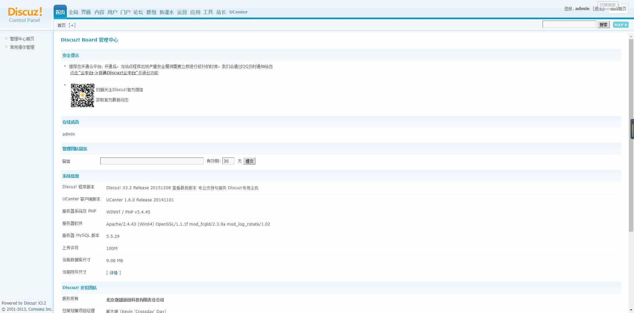Open the 专业支持与服务 link
The image size is (634, 313).
(x=212, y=188)
